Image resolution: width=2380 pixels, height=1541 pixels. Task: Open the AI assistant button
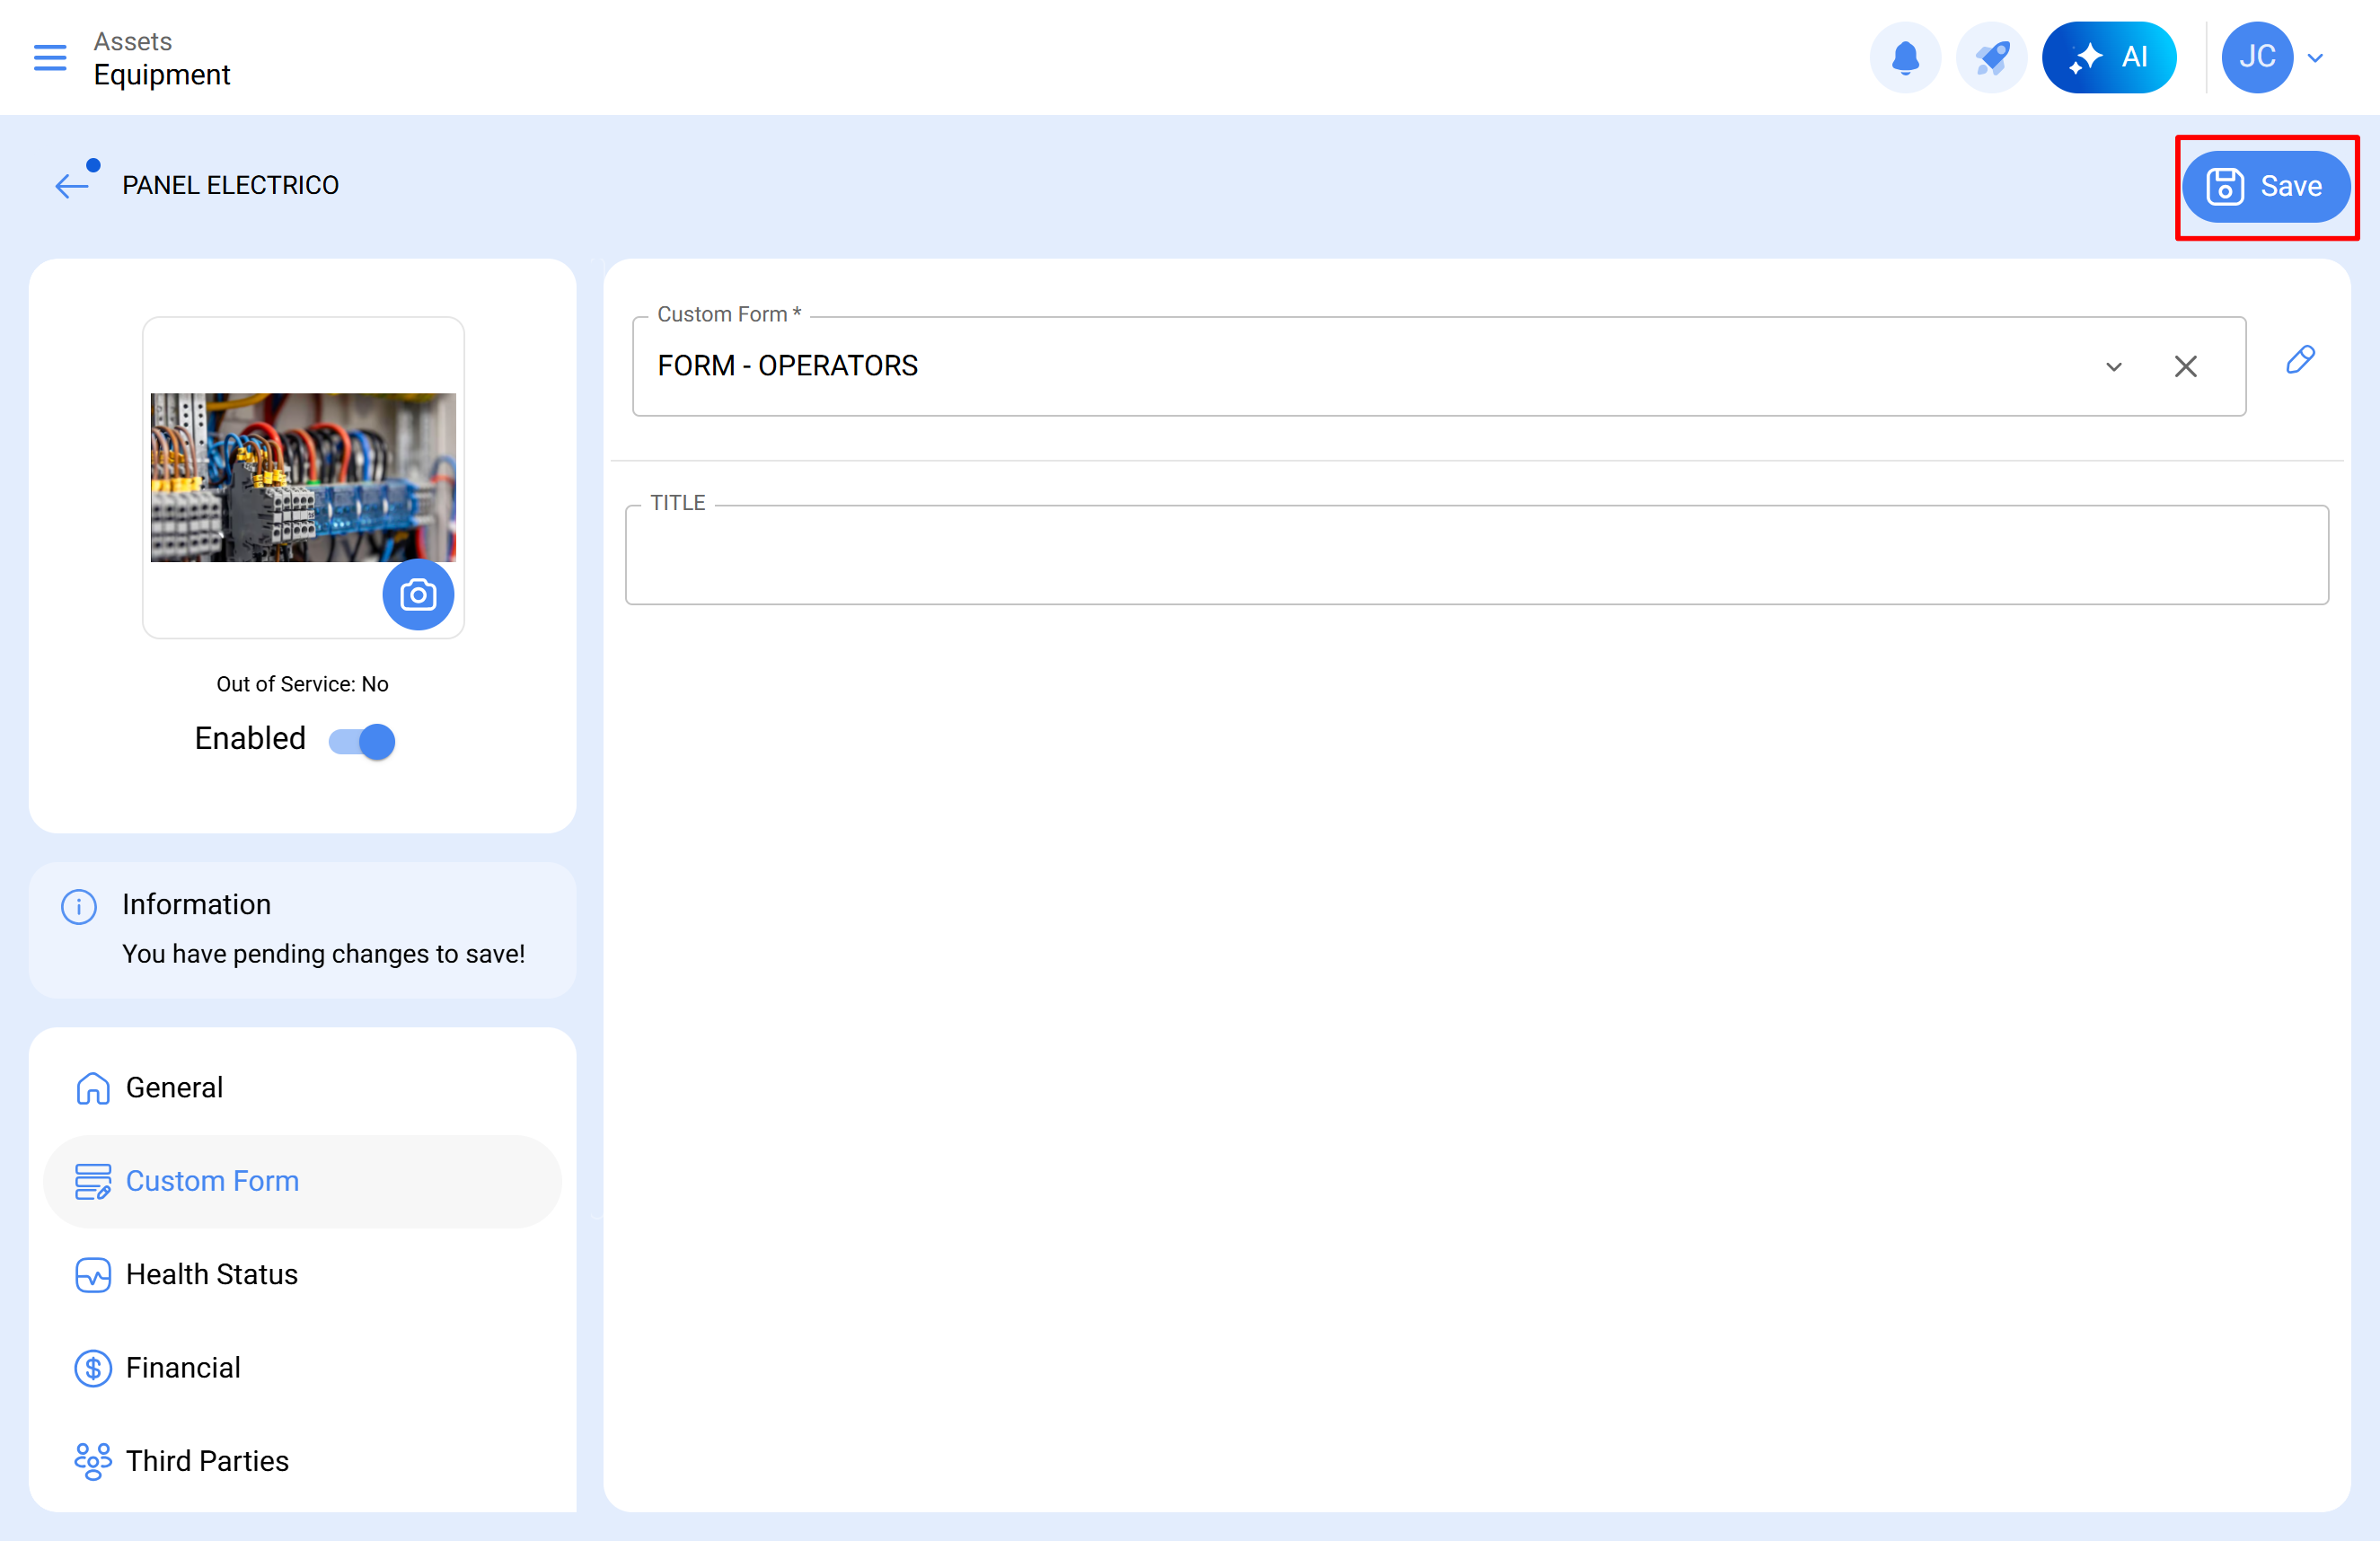(x=2108, y=57)
